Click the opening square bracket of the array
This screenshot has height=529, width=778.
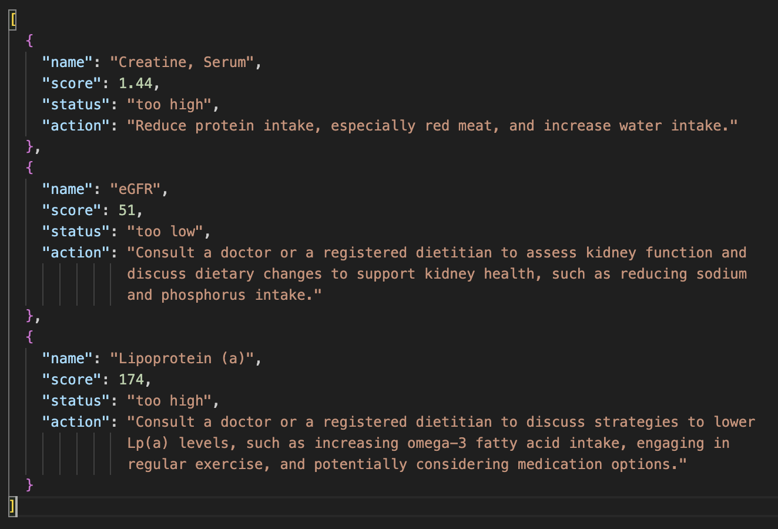[13, 20]
